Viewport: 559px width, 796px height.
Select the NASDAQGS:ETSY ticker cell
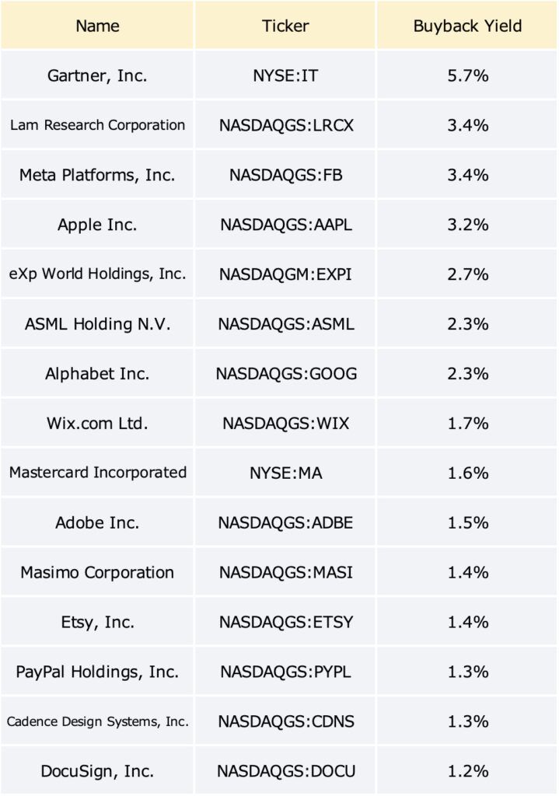pyautogui.click(x=285, y=622)
